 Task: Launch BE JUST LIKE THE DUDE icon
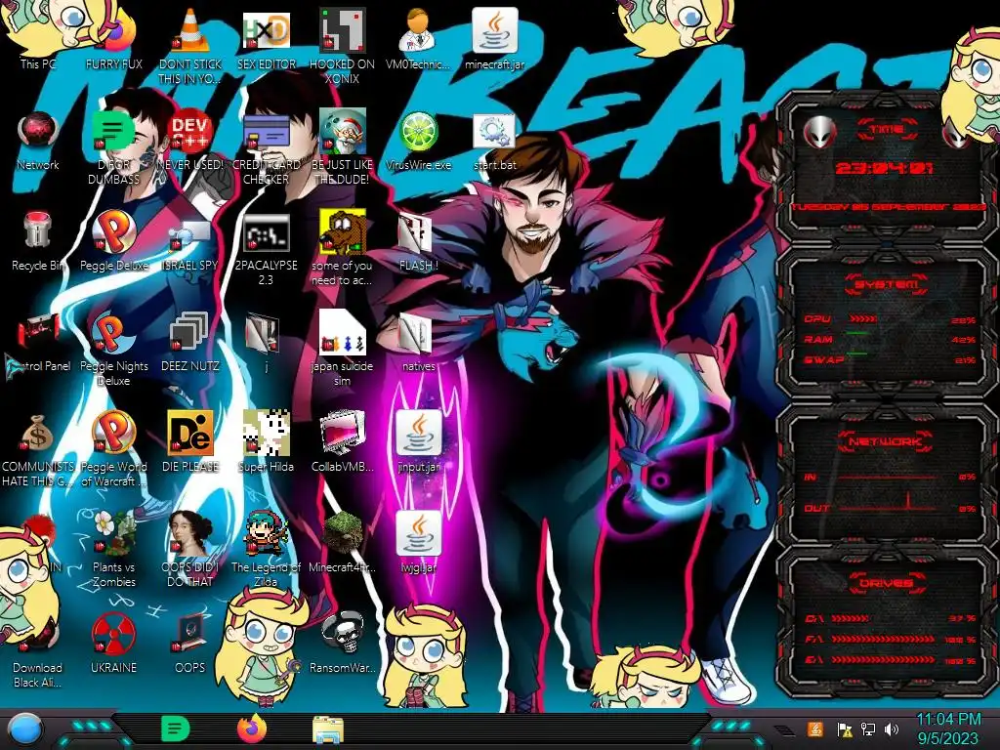[x=342, y=146]
